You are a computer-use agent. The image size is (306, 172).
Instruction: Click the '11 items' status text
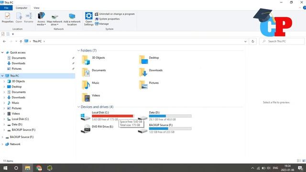tap(8, 161)
